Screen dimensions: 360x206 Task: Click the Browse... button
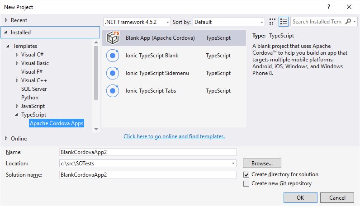pyautogui.click(x=262, y=164)
